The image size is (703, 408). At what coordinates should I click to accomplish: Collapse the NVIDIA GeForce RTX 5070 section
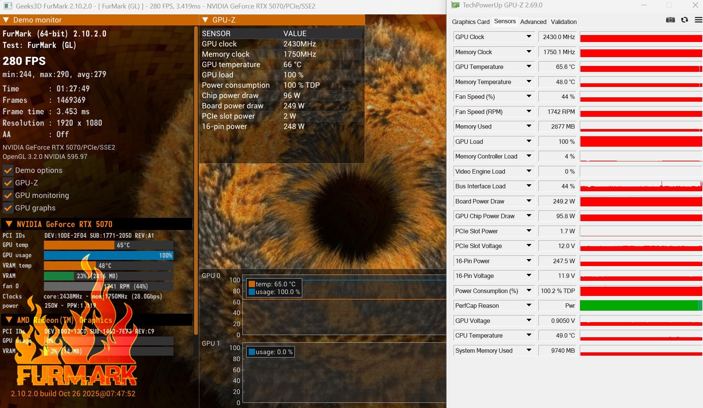(9, 224)
